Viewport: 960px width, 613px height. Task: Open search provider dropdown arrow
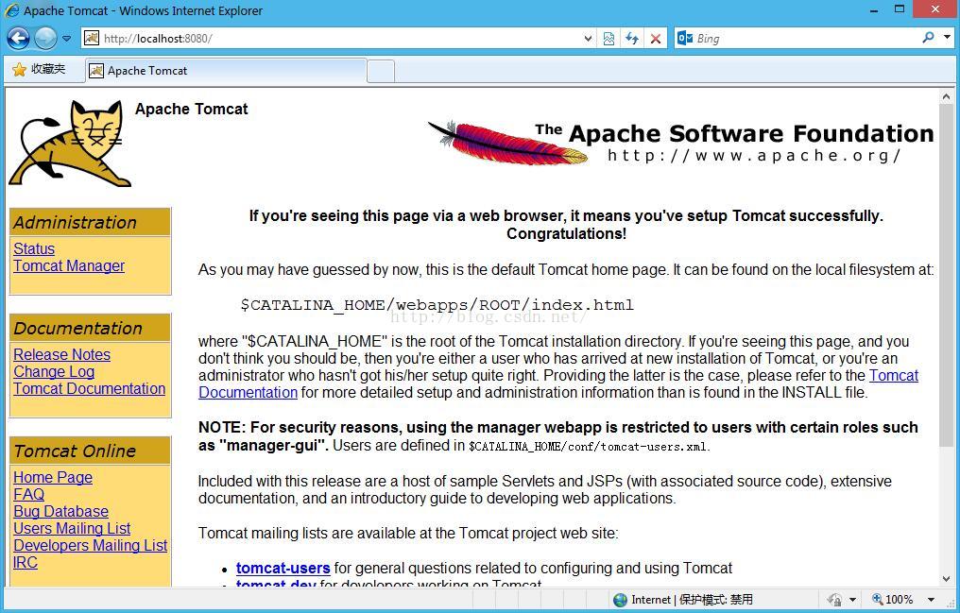coord(947,38)
